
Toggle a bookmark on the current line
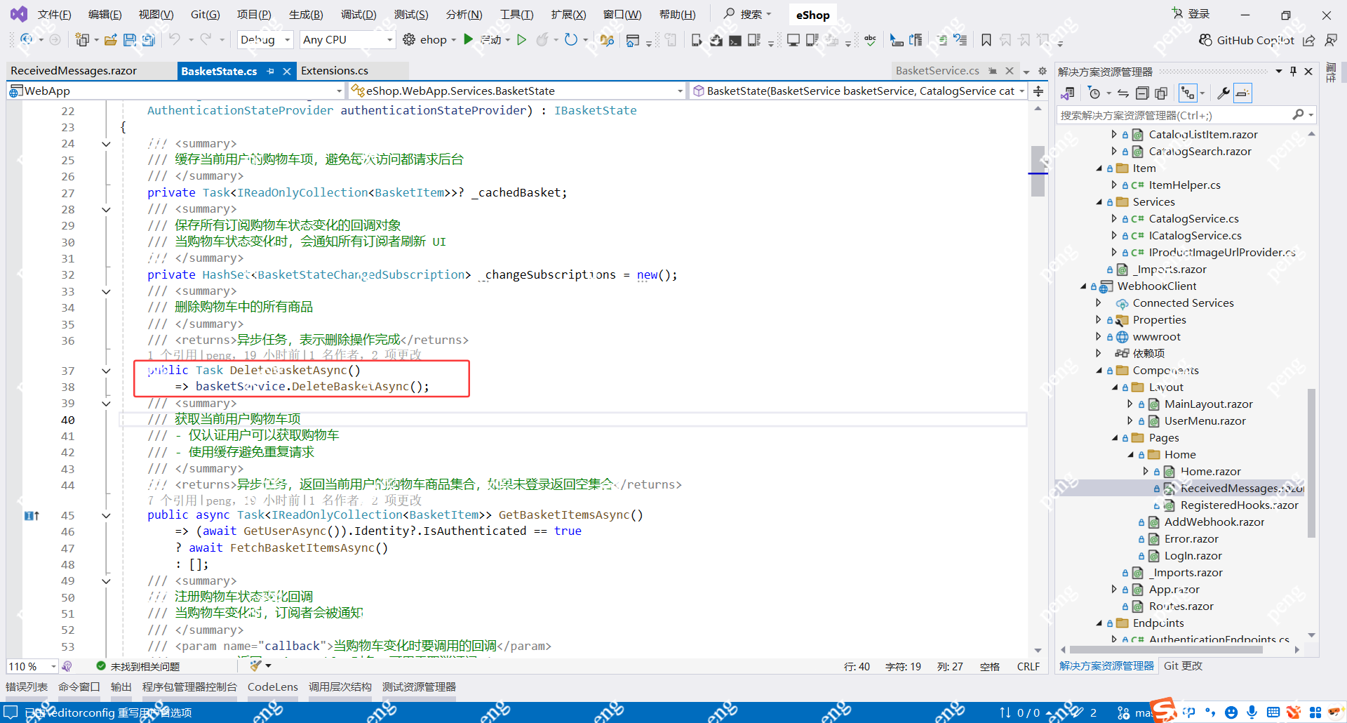point(986,40)
